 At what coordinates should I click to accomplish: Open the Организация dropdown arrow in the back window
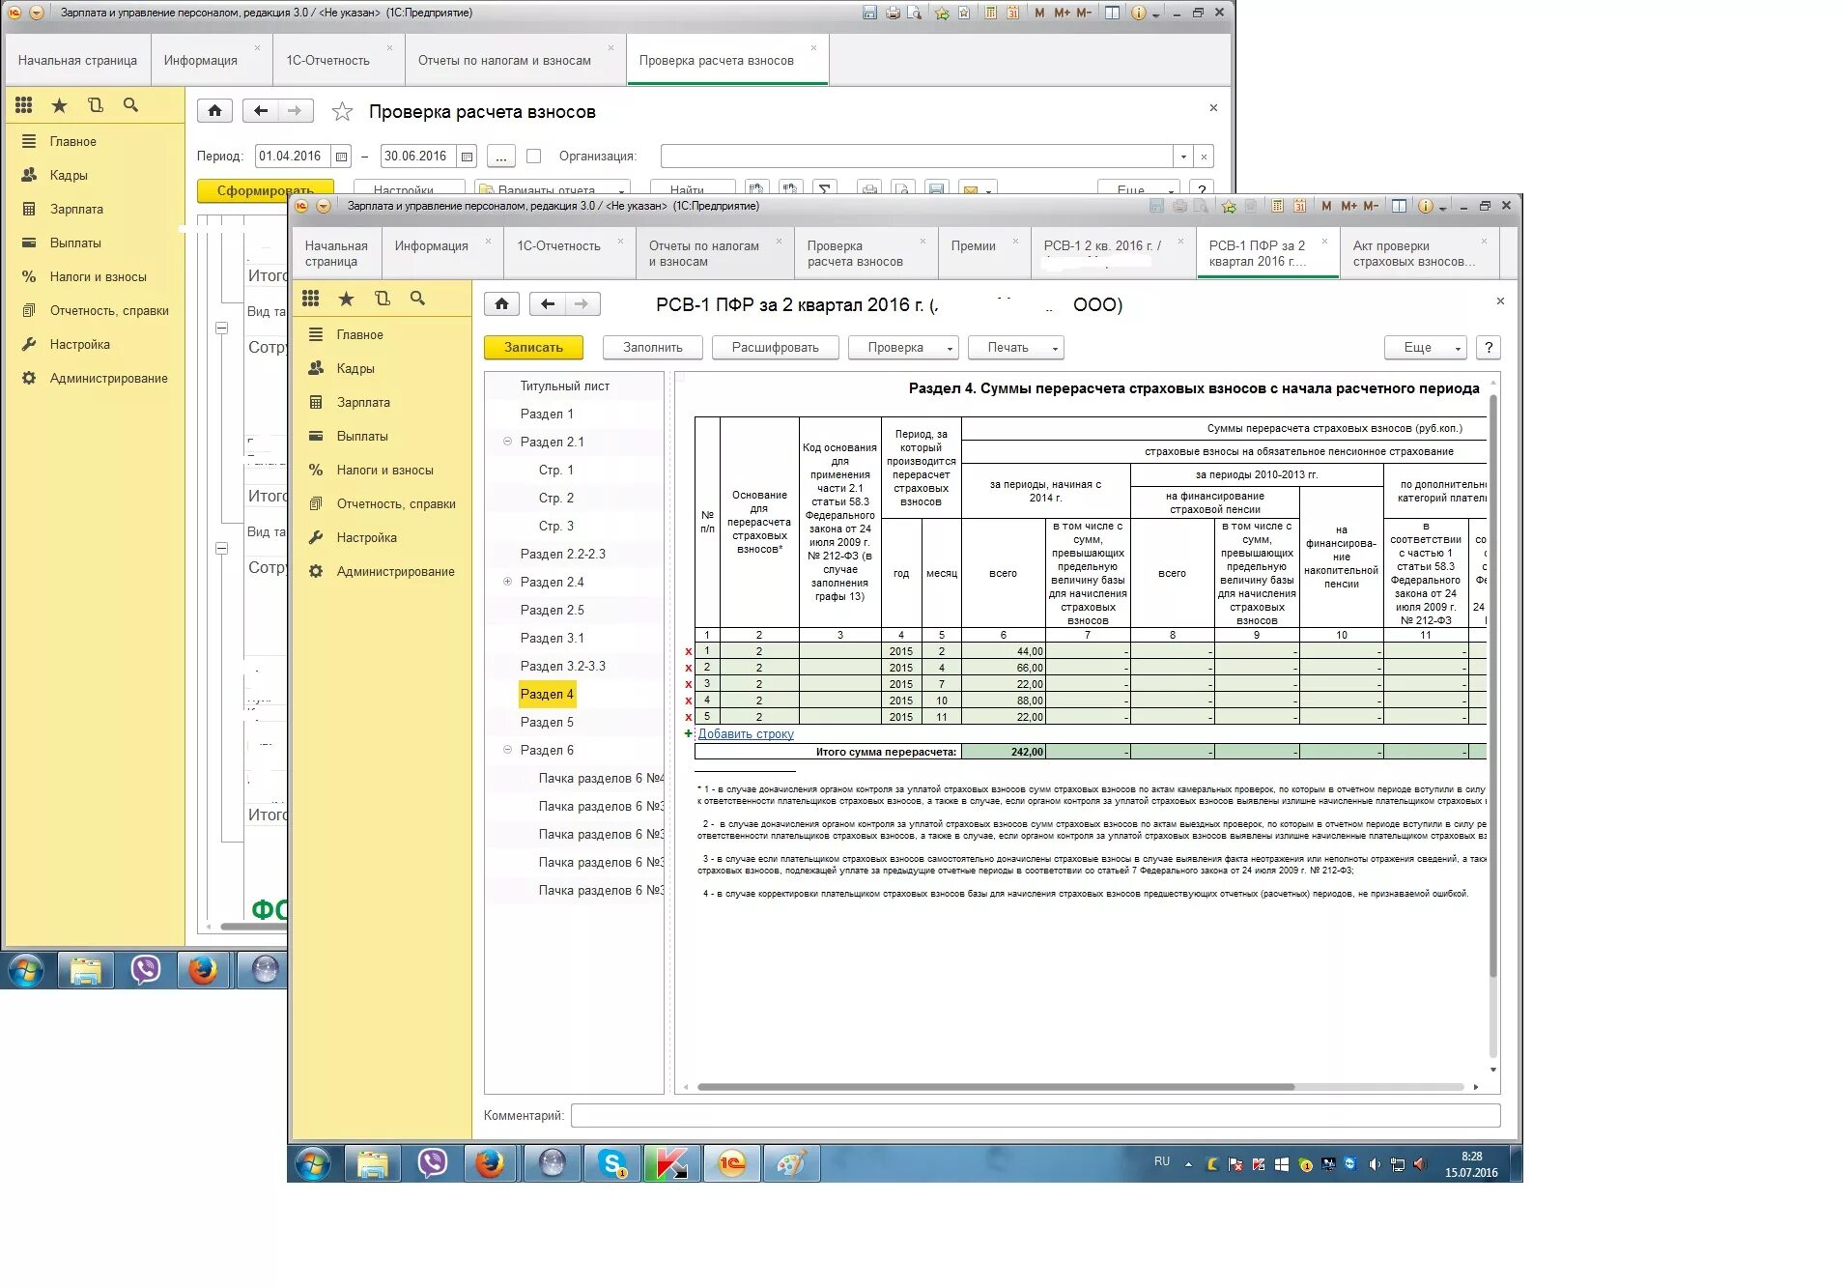tap(1183, 157)
